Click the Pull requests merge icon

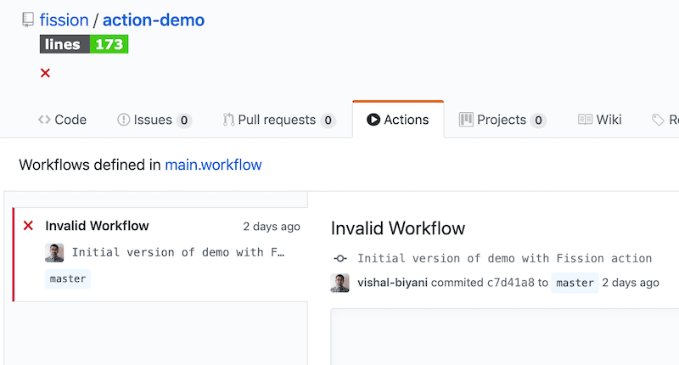228,120
